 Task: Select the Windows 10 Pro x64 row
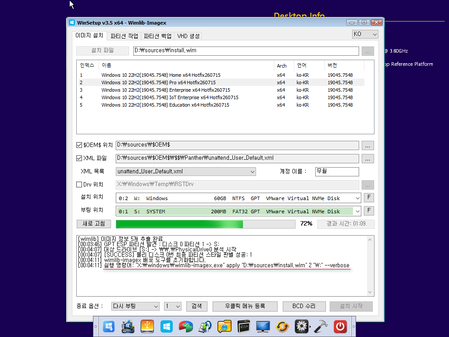[x=221, y=82]
